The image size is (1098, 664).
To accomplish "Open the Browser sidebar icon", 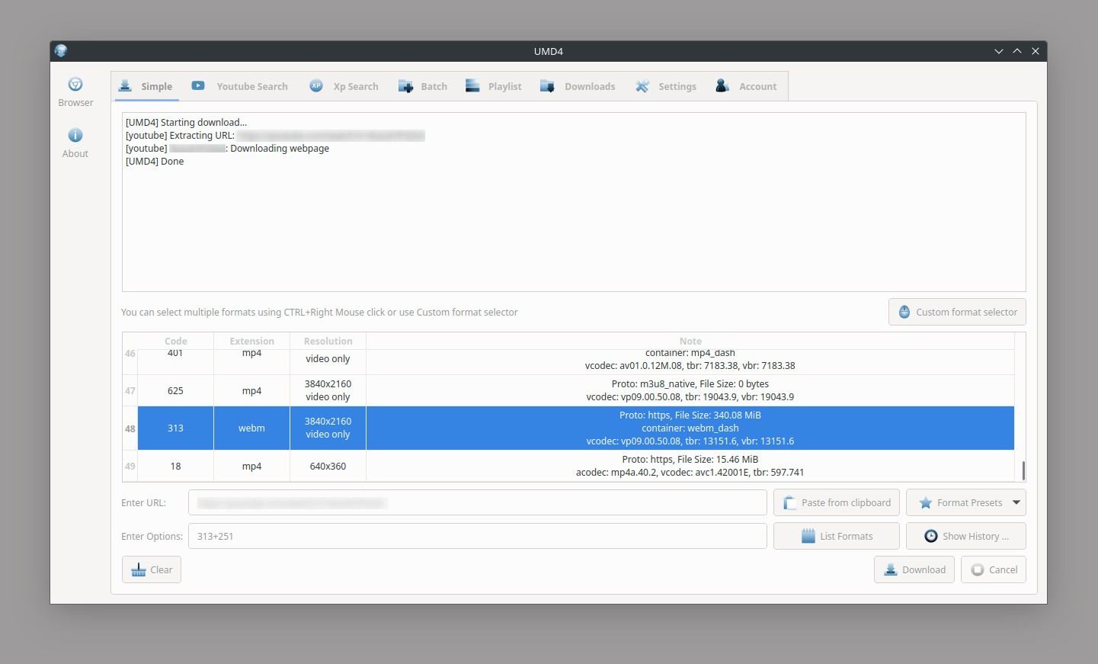I will click(x=75, y=92).
